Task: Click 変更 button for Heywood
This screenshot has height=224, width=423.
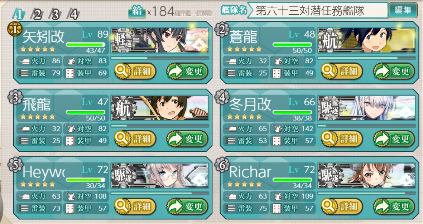Action: [187, 206]
